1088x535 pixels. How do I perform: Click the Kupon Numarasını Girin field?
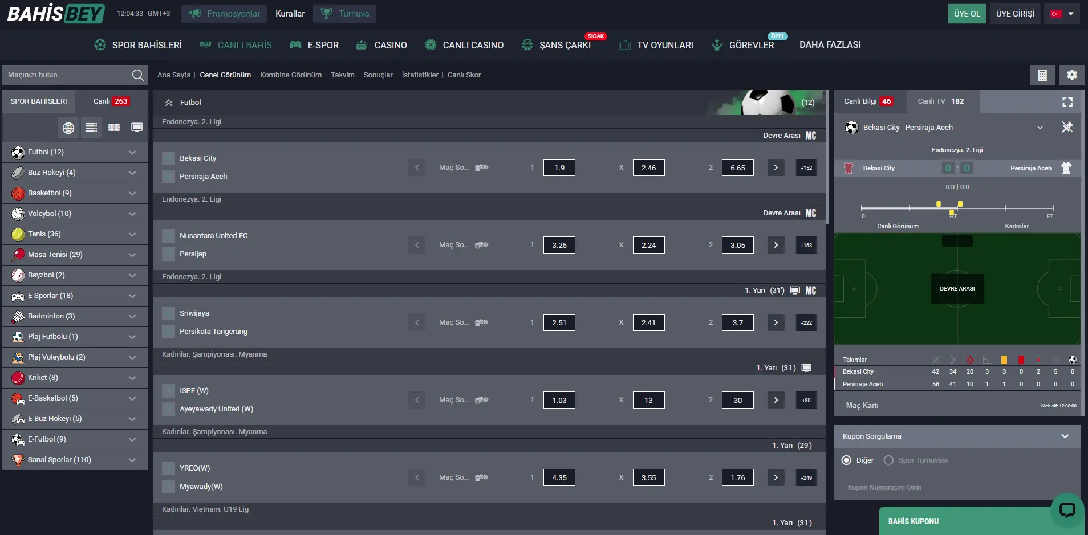[957, 488]
